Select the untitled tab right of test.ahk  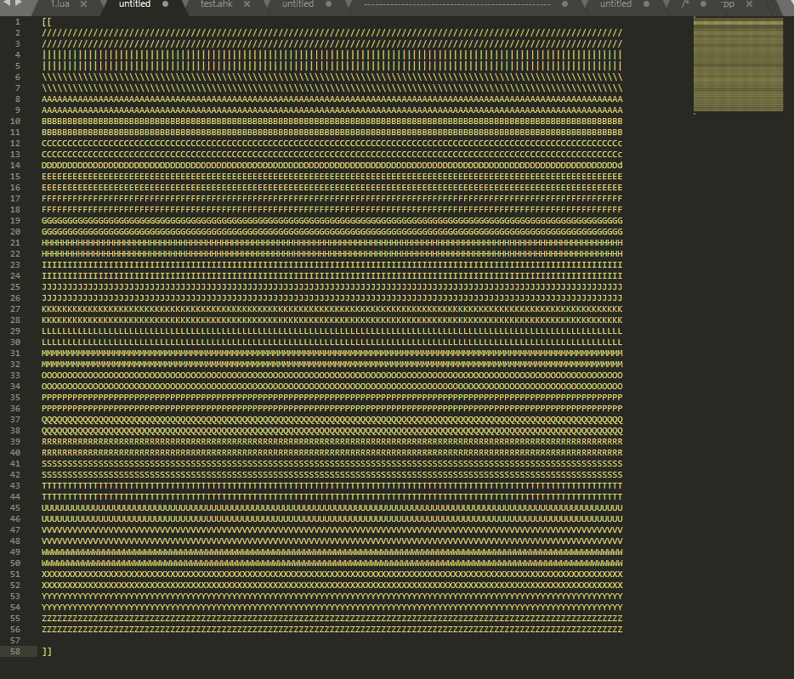(298, 4)
